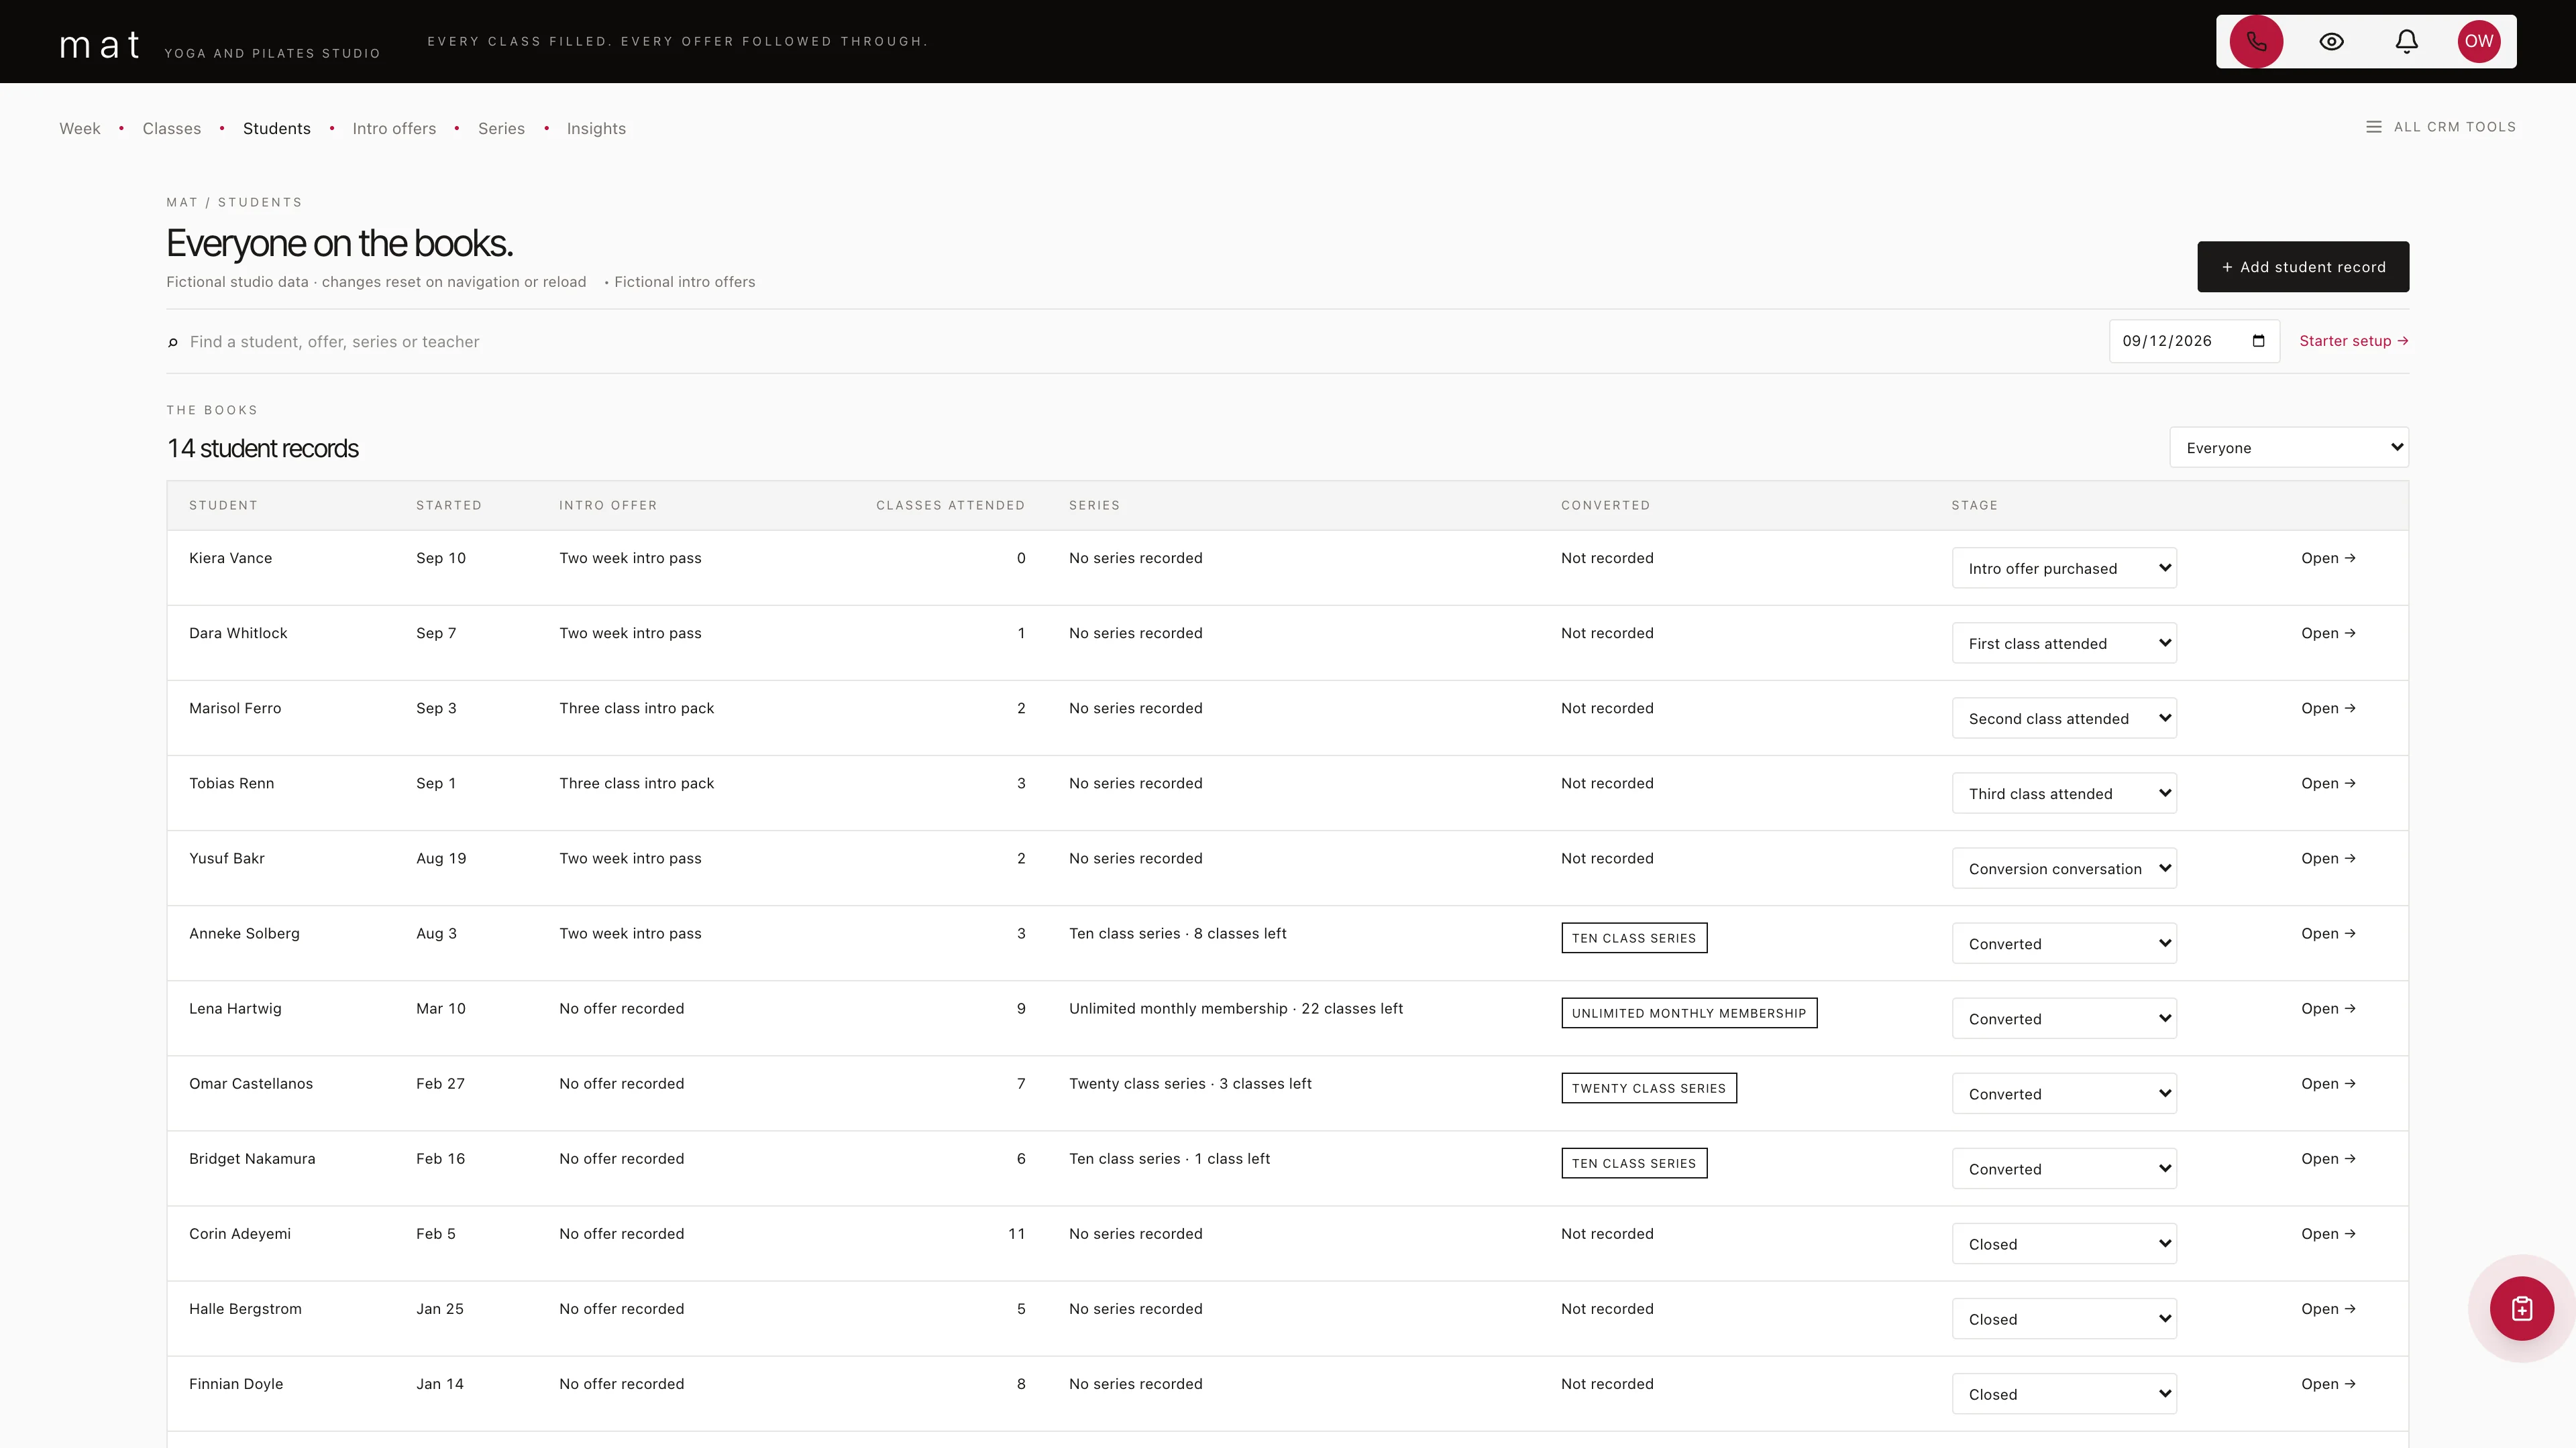
Task: Open Anneke Solberg's Converted stage dropdown
Action: pyautogui.click(x=2064, y=943)
